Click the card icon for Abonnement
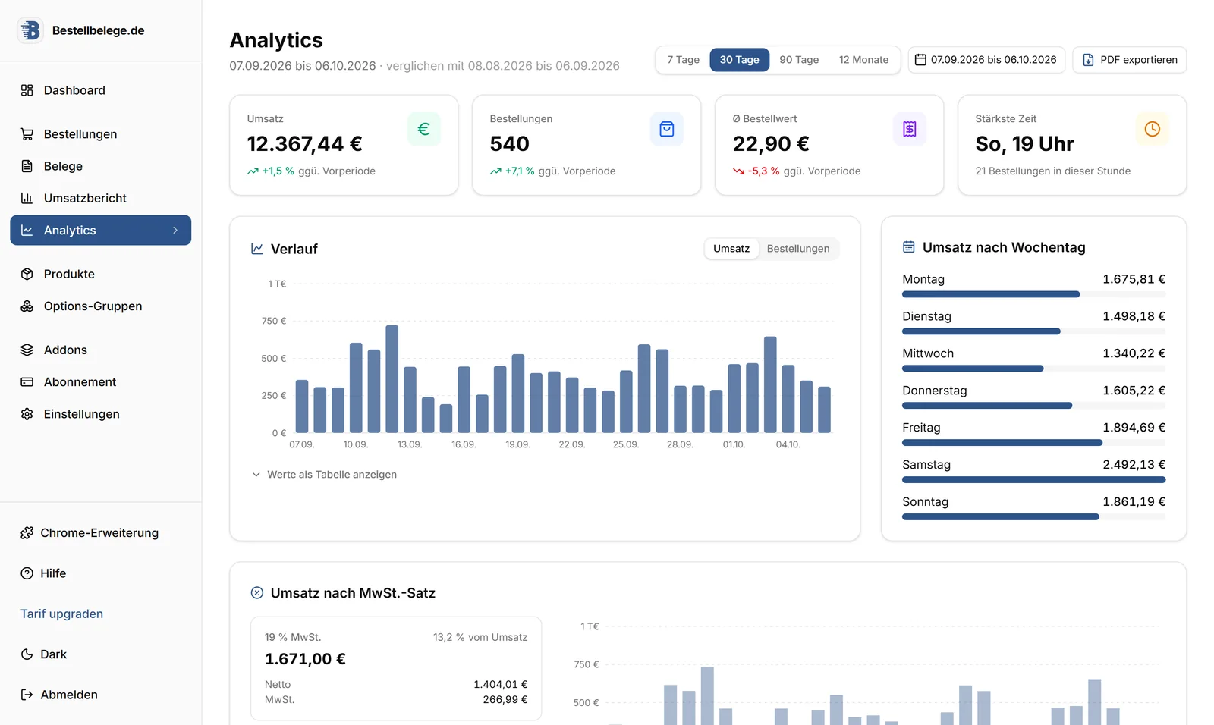 pos(27,382)
